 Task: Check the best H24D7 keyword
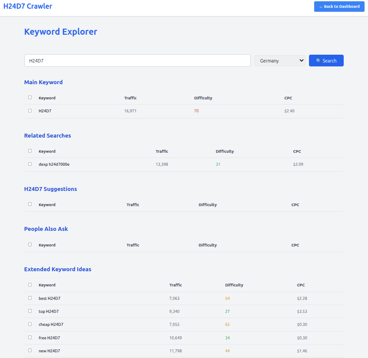coord(30,298)
